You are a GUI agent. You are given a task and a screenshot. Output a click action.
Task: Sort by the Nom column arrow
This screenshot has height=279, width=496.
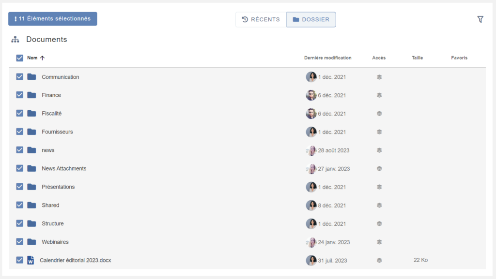(x=42, y=58)
